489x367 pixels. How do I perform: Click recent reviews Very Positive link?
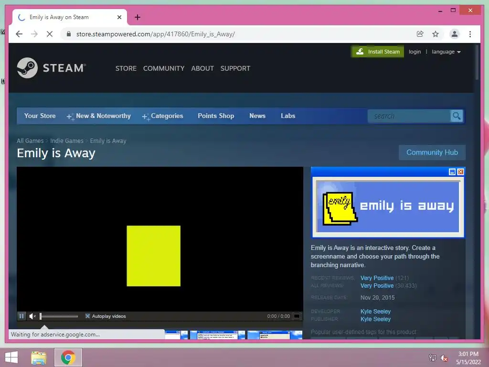click(377, 278)
